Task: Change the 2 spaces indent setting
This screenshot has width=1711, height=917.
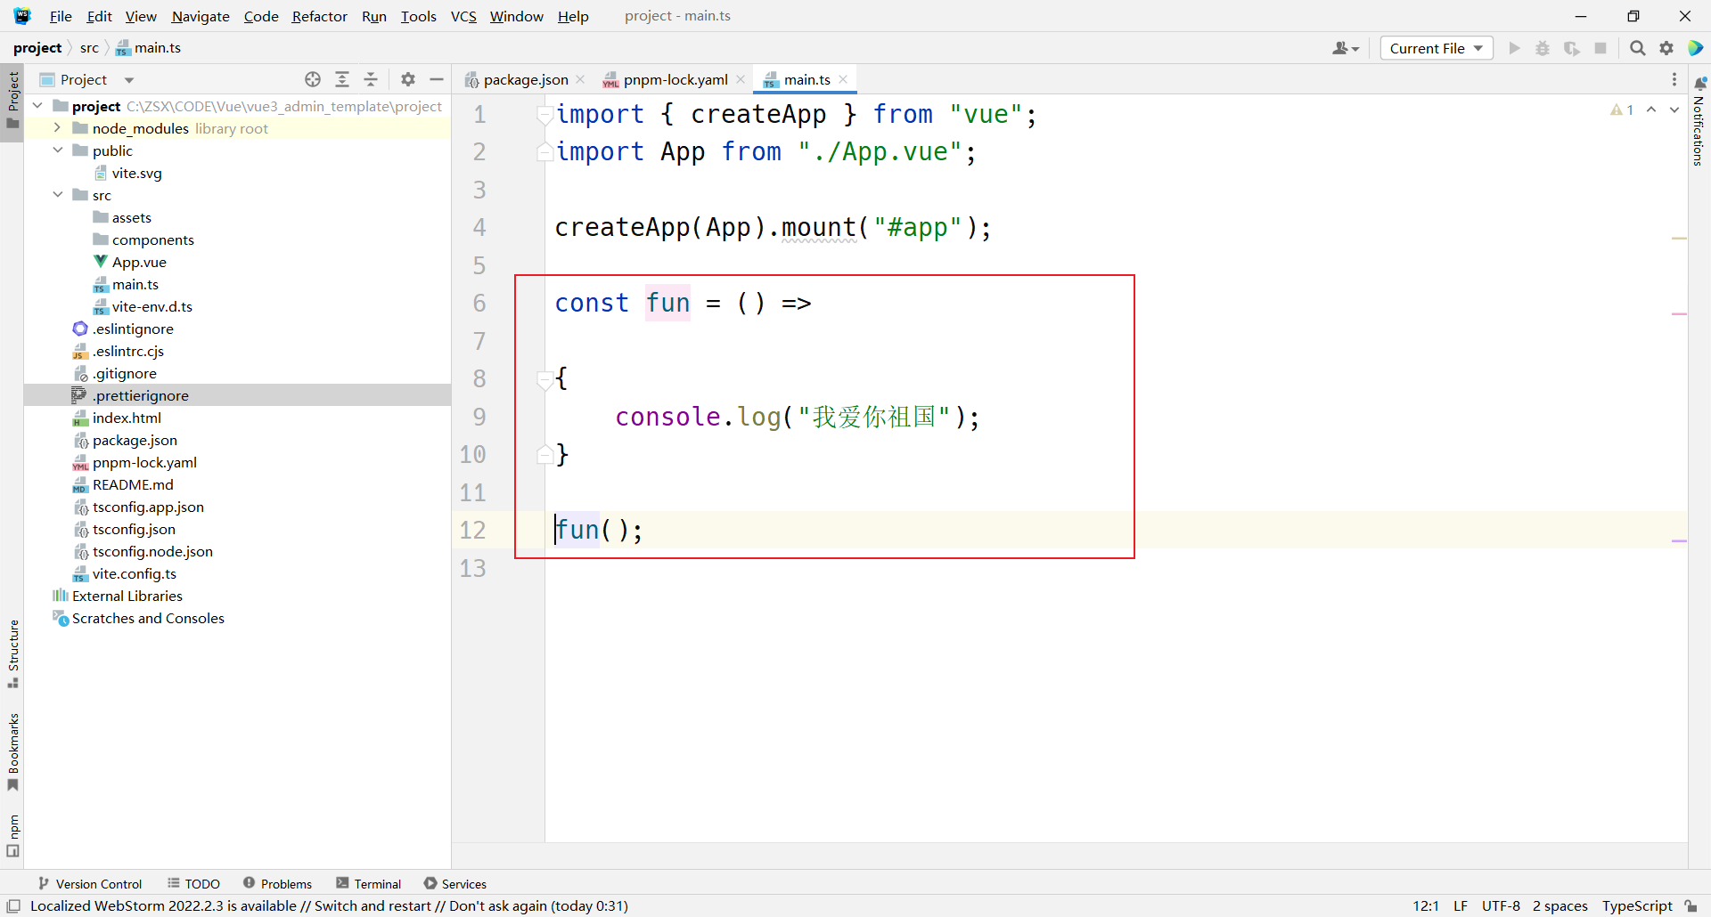Action: click(1560, 905)
